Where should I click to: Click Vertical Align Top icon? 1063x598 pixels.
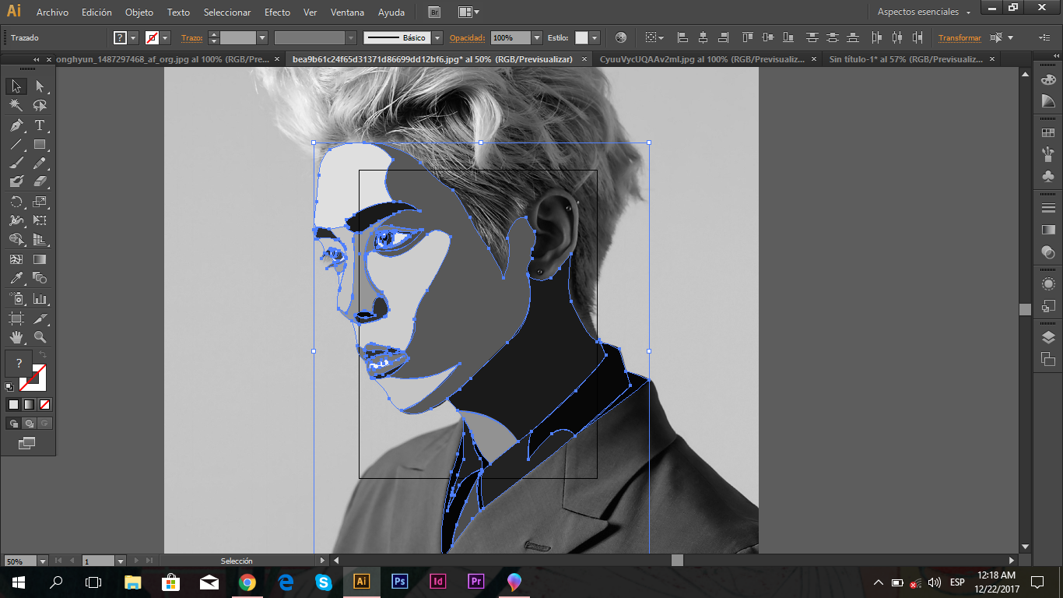tap(747, 37)
